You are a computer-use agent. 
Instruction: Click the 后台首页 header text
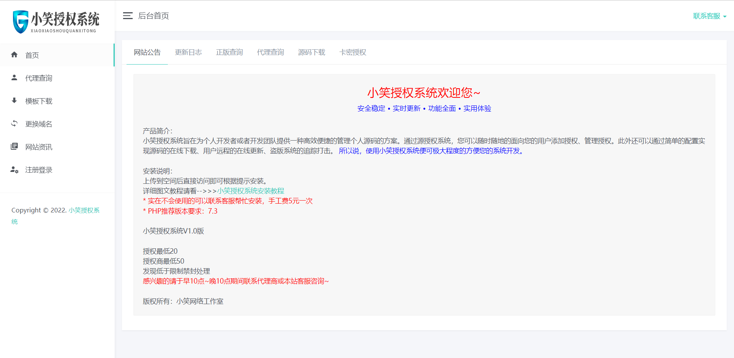click(153, 16)
